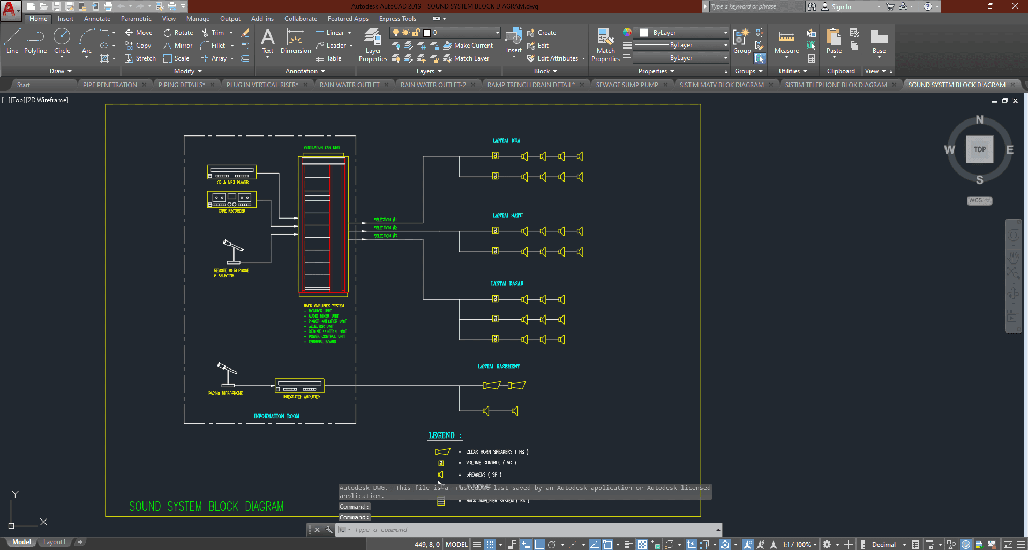Toggle snap mode in status bar

pos(490,544)
